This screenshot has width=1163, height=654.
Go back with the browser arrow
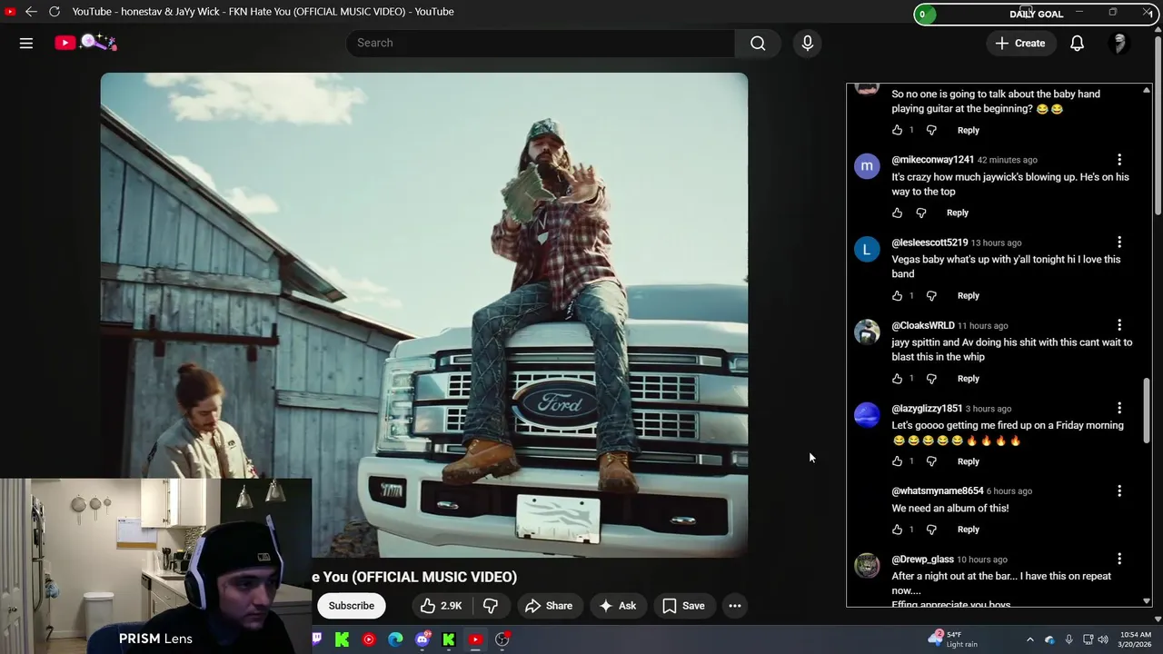[x=31, y=12]
